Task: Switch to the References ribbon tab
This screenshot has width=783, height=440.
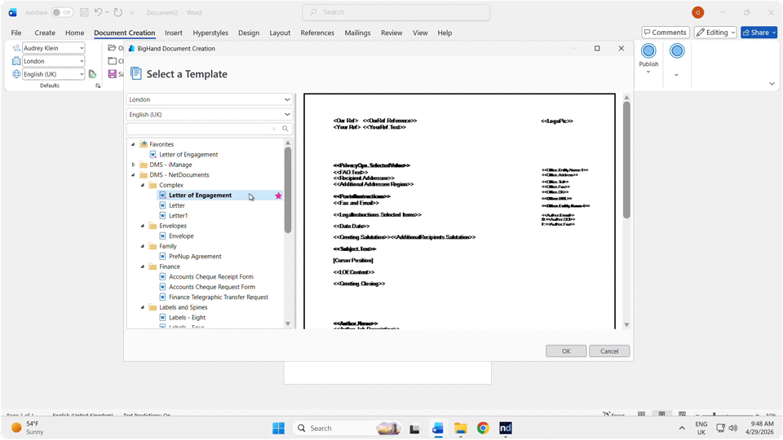Action: (317, 33)
